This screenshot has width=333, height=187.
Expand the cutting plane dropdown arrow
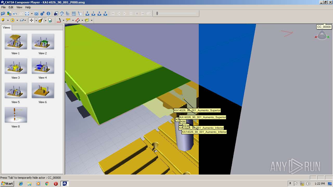[x=92, y=20]
